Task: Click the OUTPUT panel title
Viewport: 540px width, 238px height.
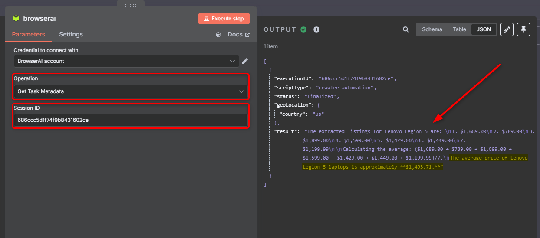Action: [x=280, y=29]
